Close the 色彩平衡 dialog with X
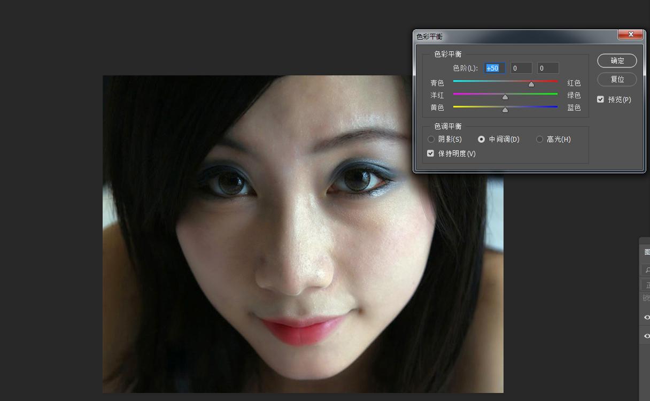Image resolution: width=650 pixels, height=401 pixels. click(x=630, y=34)
